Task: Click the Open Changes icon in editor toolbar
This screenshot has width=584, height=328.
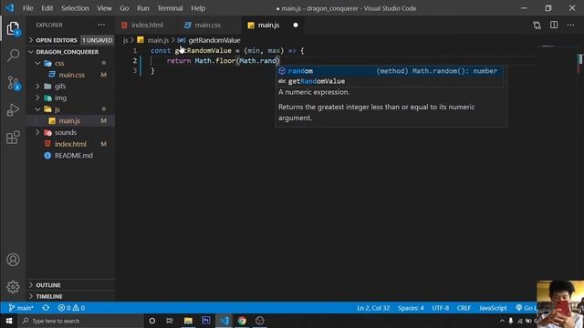Action: (537, 25)
